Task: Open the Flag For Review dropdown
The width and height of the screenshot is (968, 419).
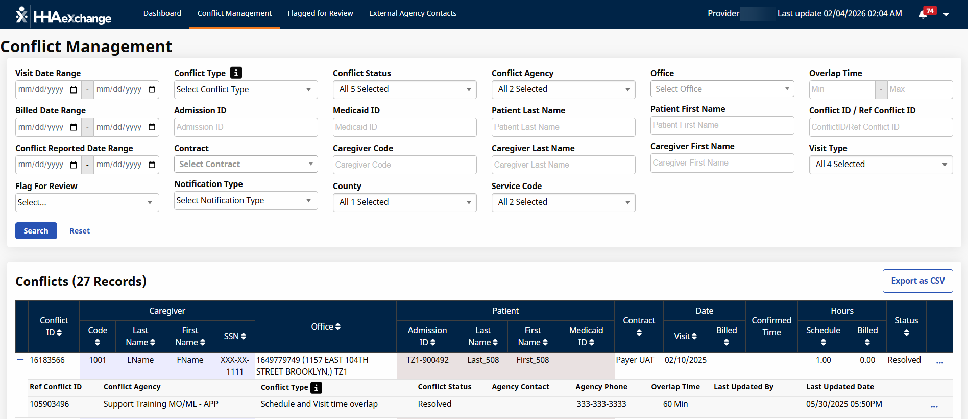Action: 87,202
